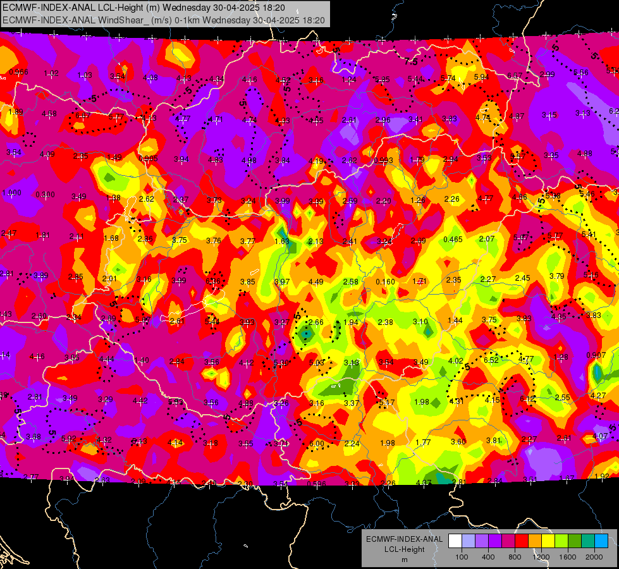Click the 400 tick label in legend

pos(488,557)
